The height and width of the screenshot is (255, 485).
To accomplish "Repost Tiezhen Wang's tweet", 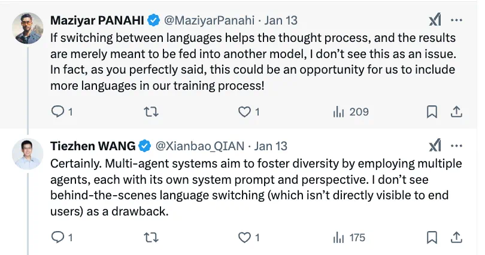I will point(152,238).
